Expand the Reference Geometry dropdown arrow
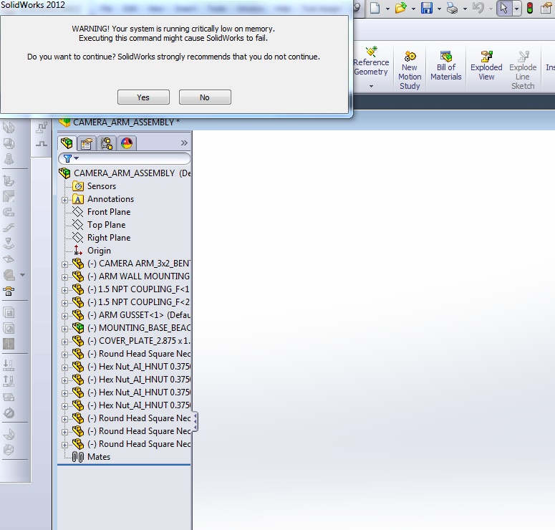Screen dimensions: 555x530 (x=371, y=86)
